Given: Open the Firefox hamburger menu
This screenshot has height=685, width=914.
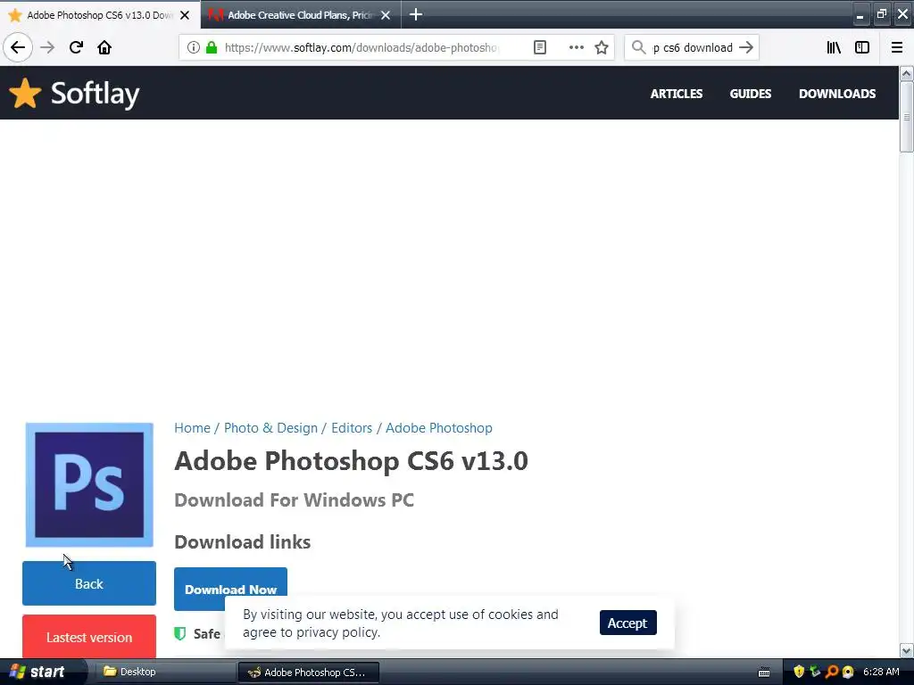Looking at the screenshot, I should pos(897,47).
